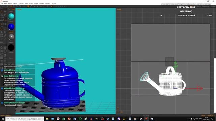The width and height of the screenshot is (216, 121).
Task: Open WhatsApp from the taskbar
Action: (80, 119)
